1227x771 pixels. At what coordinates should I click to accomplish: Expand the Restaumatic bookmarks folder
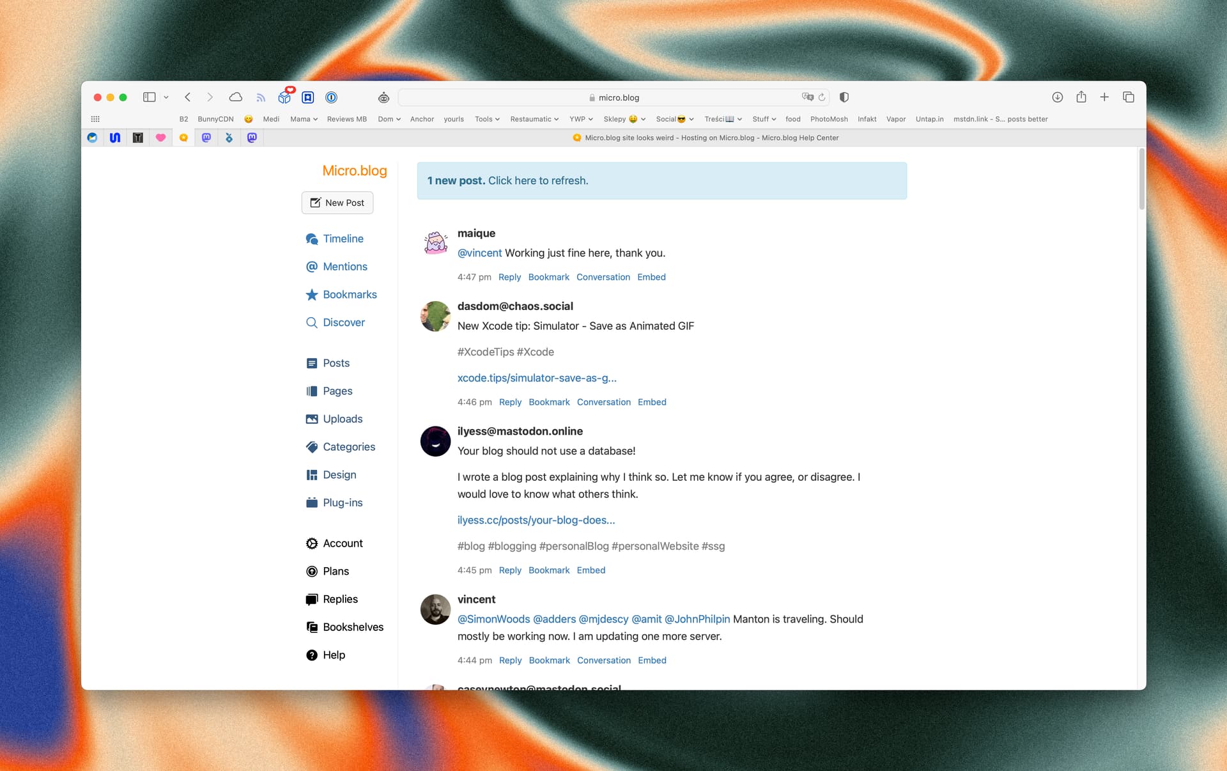coord(534,119)
